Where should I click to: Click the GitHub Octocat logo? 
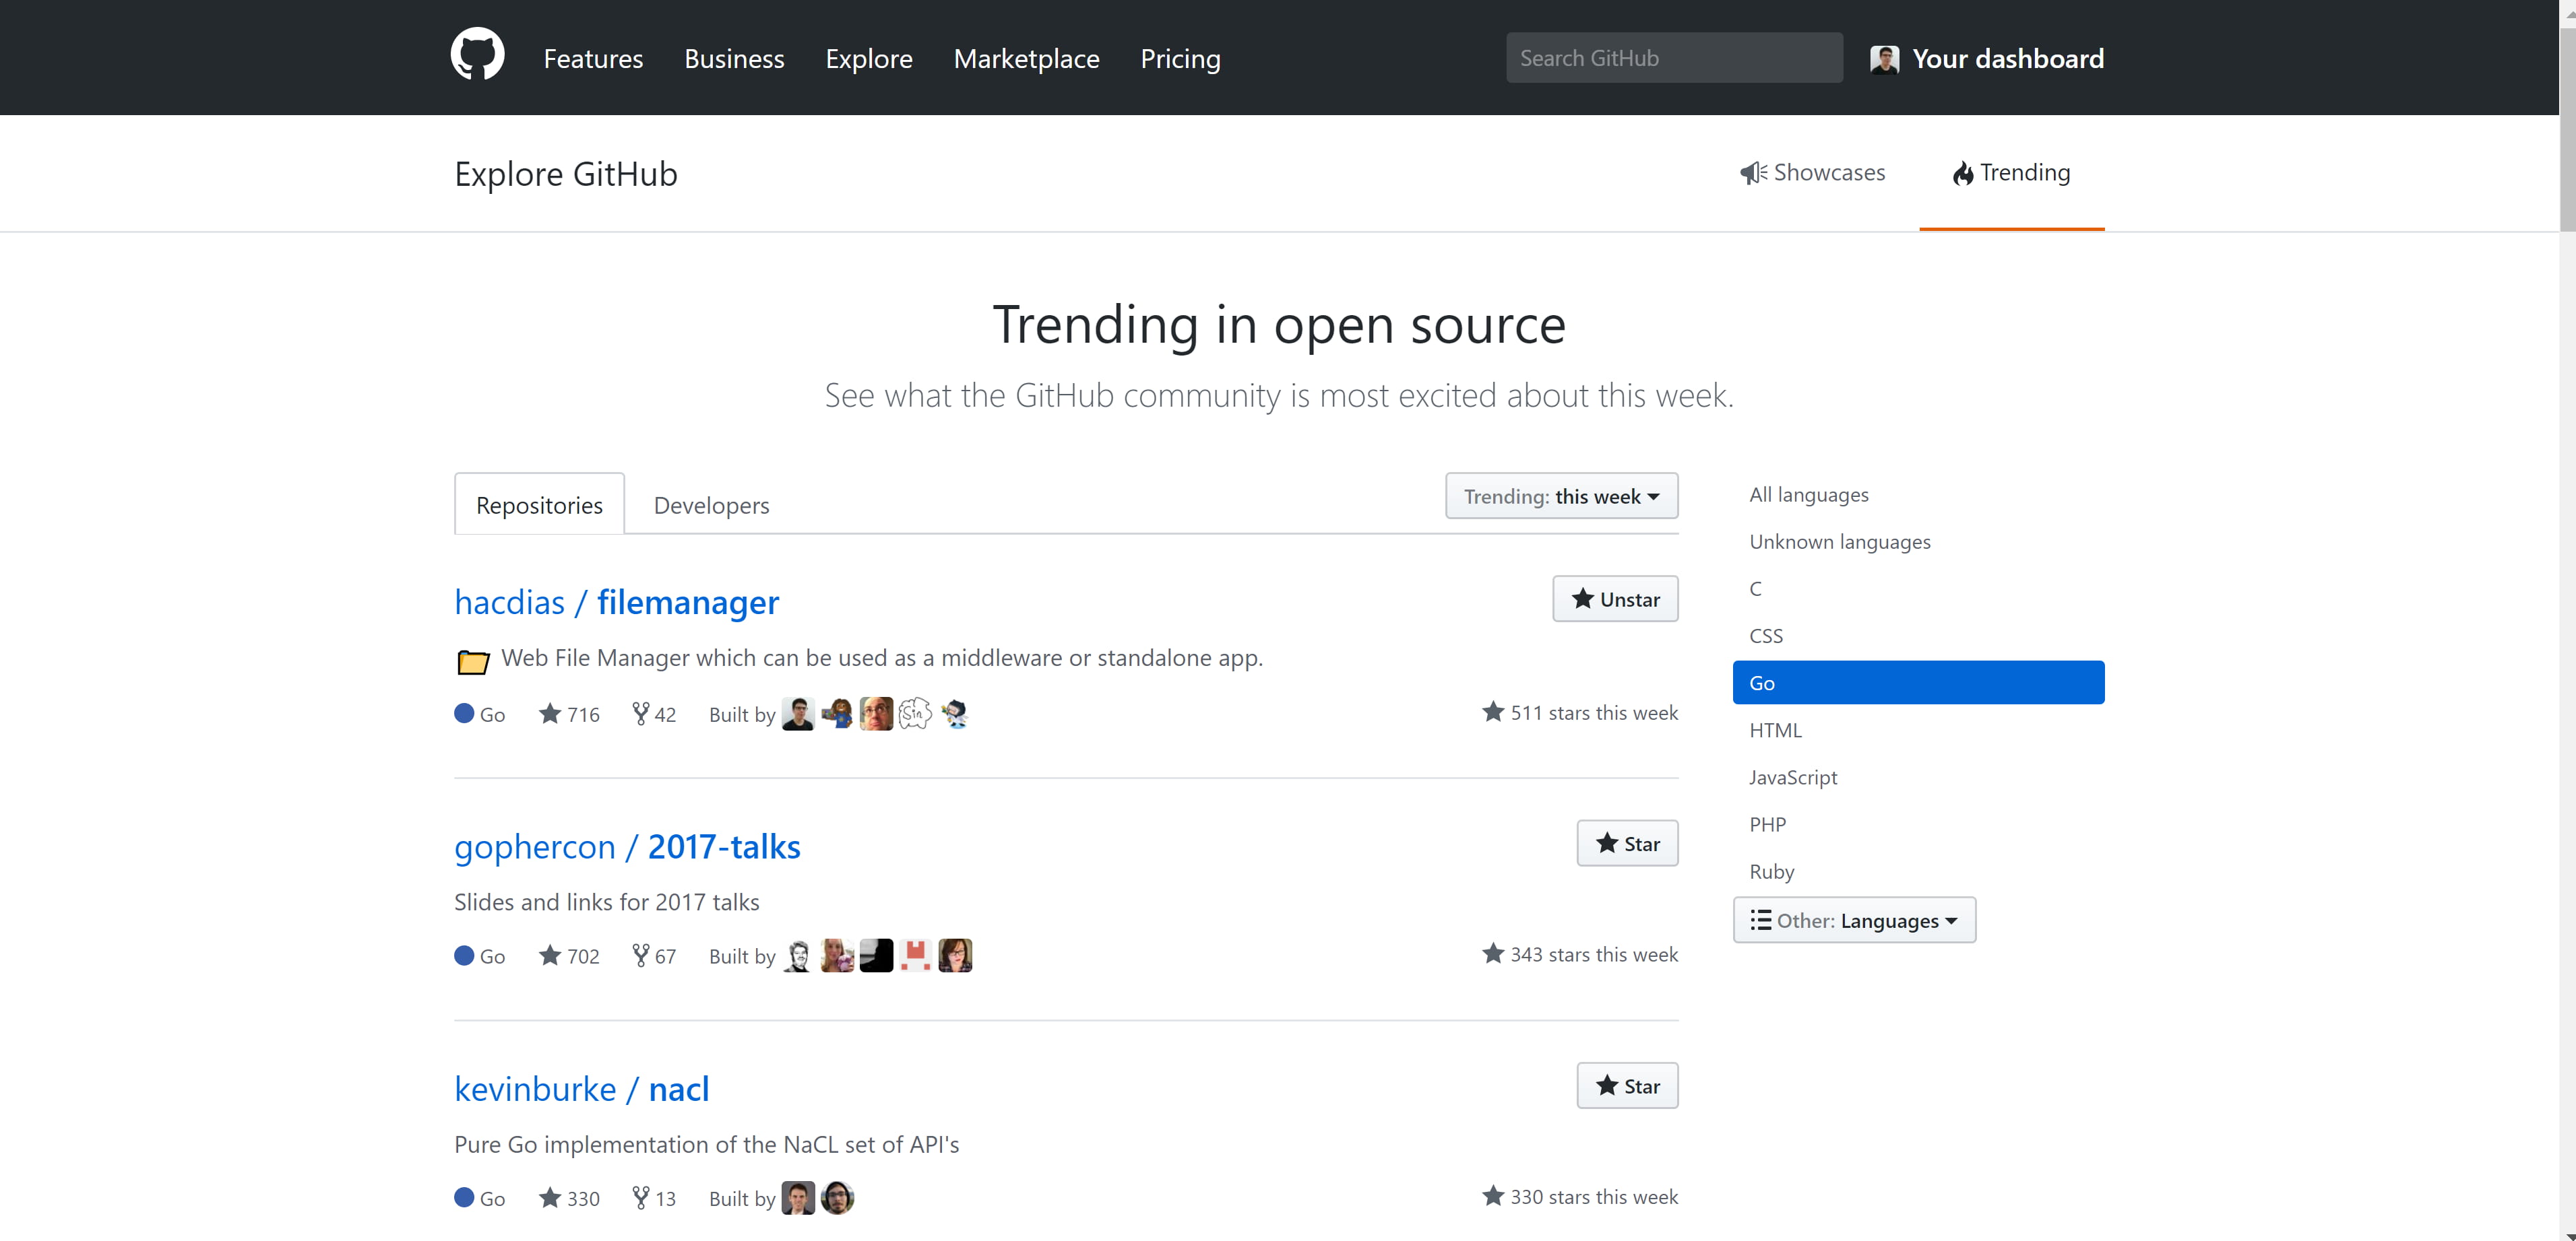[x=477, y=55]
